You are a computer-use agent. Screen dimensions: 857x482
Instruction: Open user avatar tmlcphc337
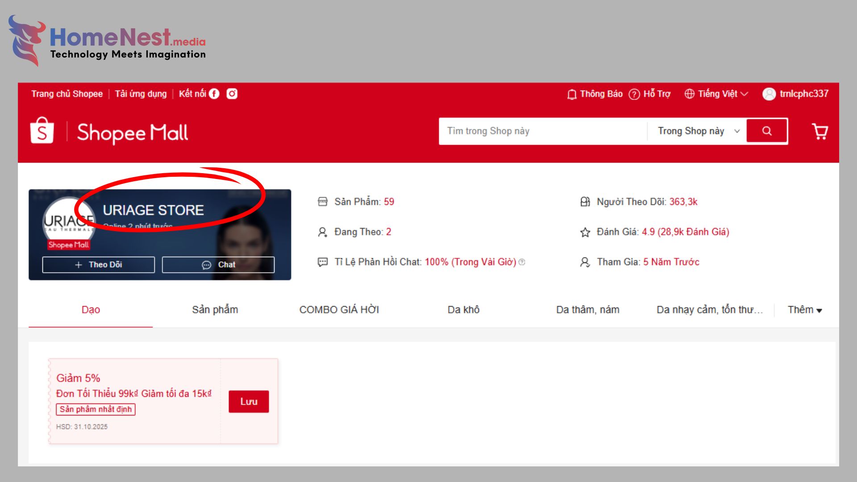(769, 94)
